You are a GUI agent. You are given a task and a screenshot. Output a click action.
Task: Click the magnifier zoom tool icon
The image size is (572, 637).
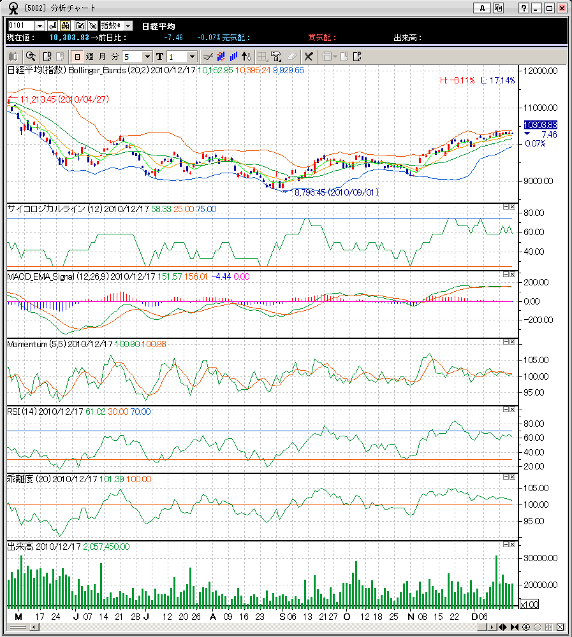(x=30, y=57)
